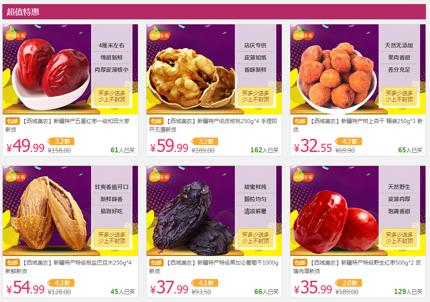Open the 纸皮核桃250g*4 product title link

point(213,125)
